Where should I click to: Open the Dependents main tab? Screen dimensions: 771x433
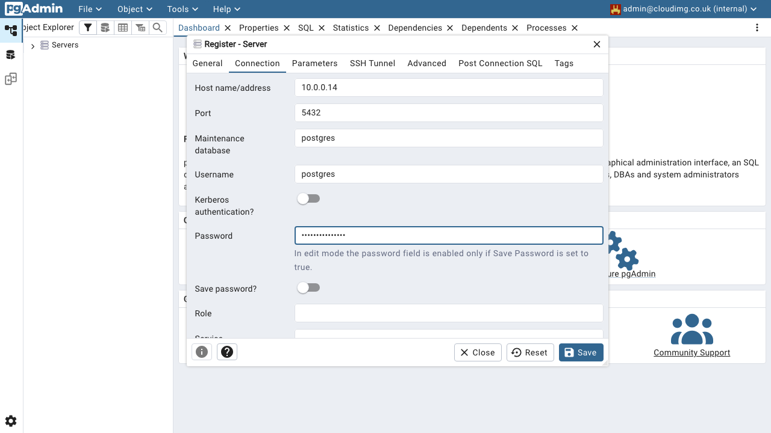[484, 28]
